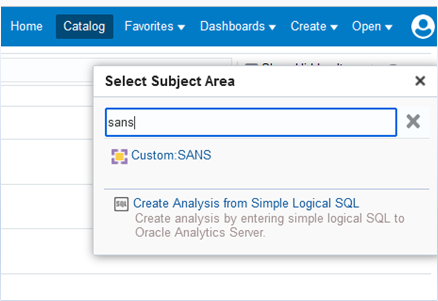The height and width of the screenshot is (301, 438).
Task: Click the "Create analysis by entering simple logical SQL" description
Action: point(270,226)
